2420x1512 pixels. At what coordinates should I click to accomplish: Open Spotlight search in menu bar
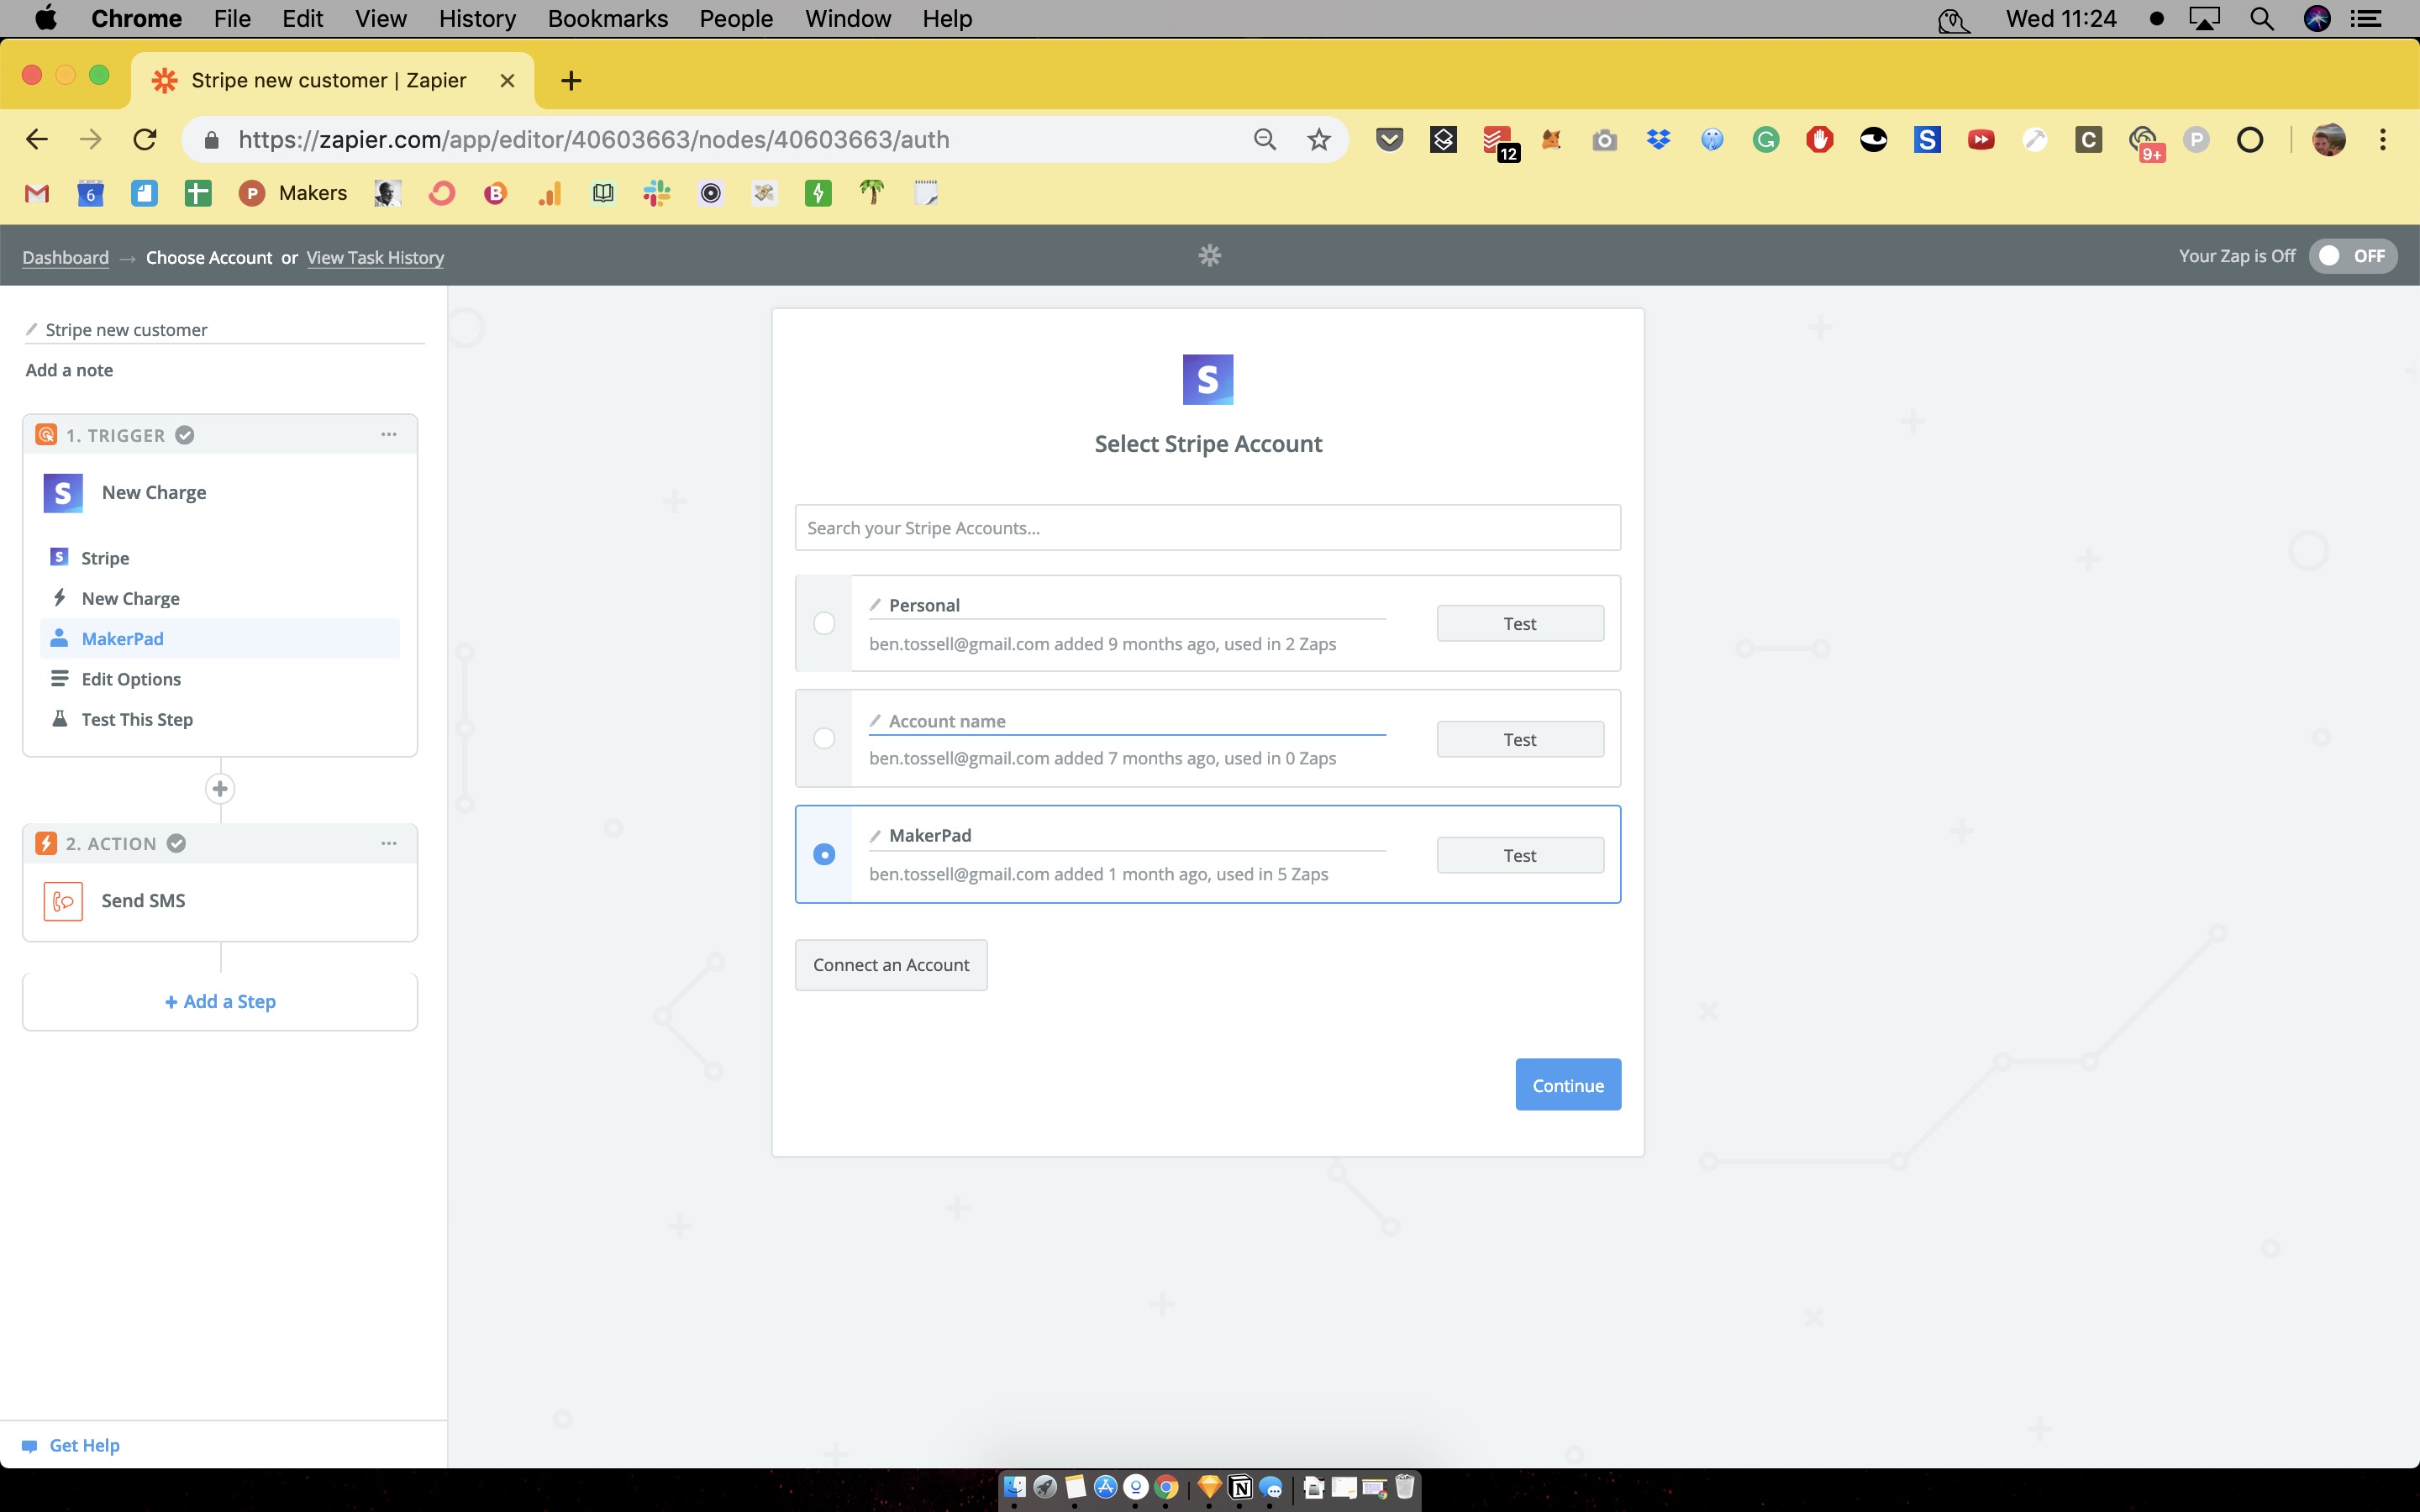[x=2262, y=19]
